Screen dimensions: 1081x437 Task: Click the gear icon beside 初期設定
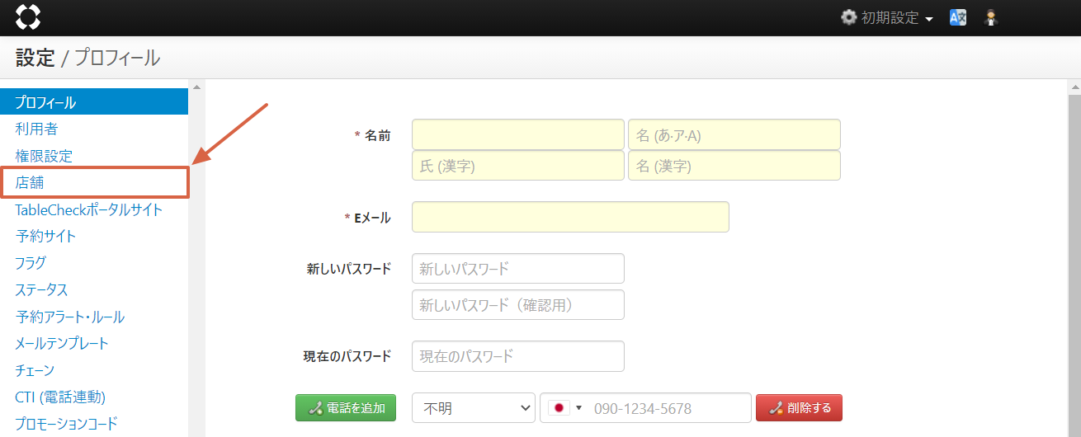(848, 17)
